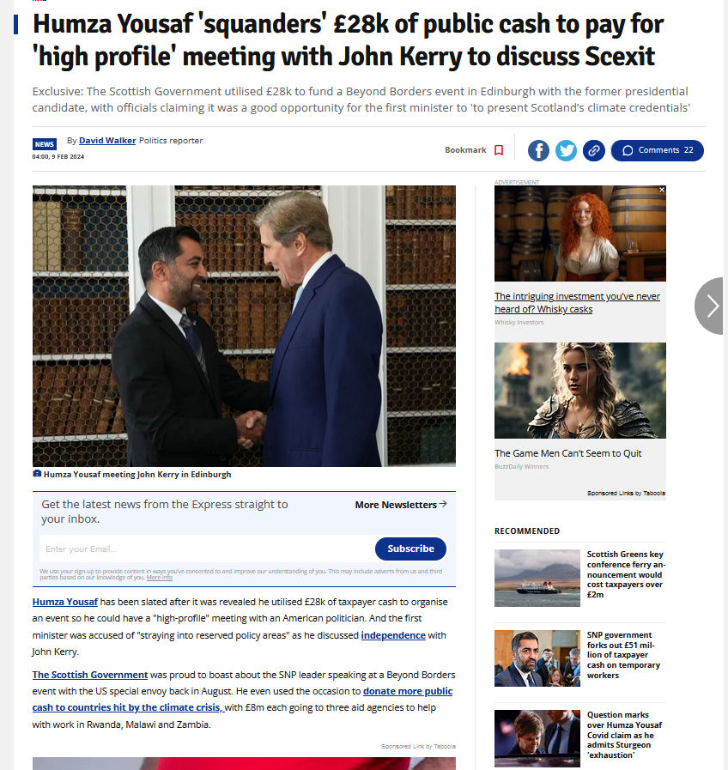
Task: Click the NEWS category badge
Action: pyautogui.click(x=44, y=144)
